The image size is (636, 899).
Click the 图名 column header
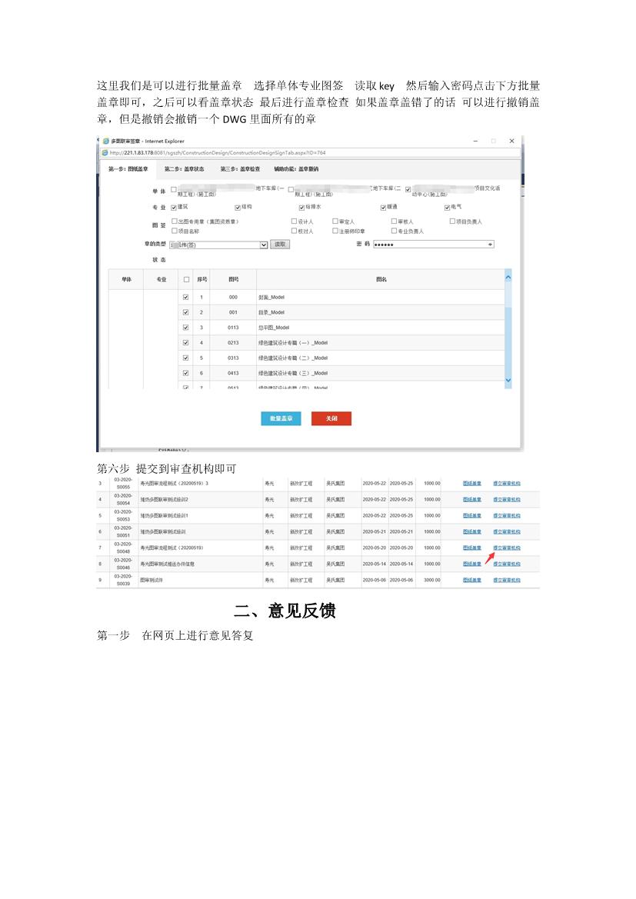[381, 280]
